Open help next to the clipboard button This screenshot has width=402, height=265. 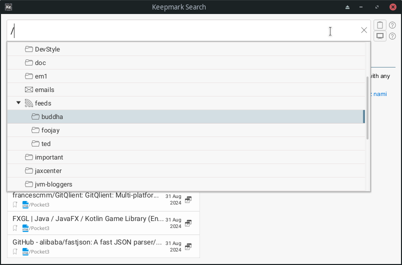coord(392,25)
